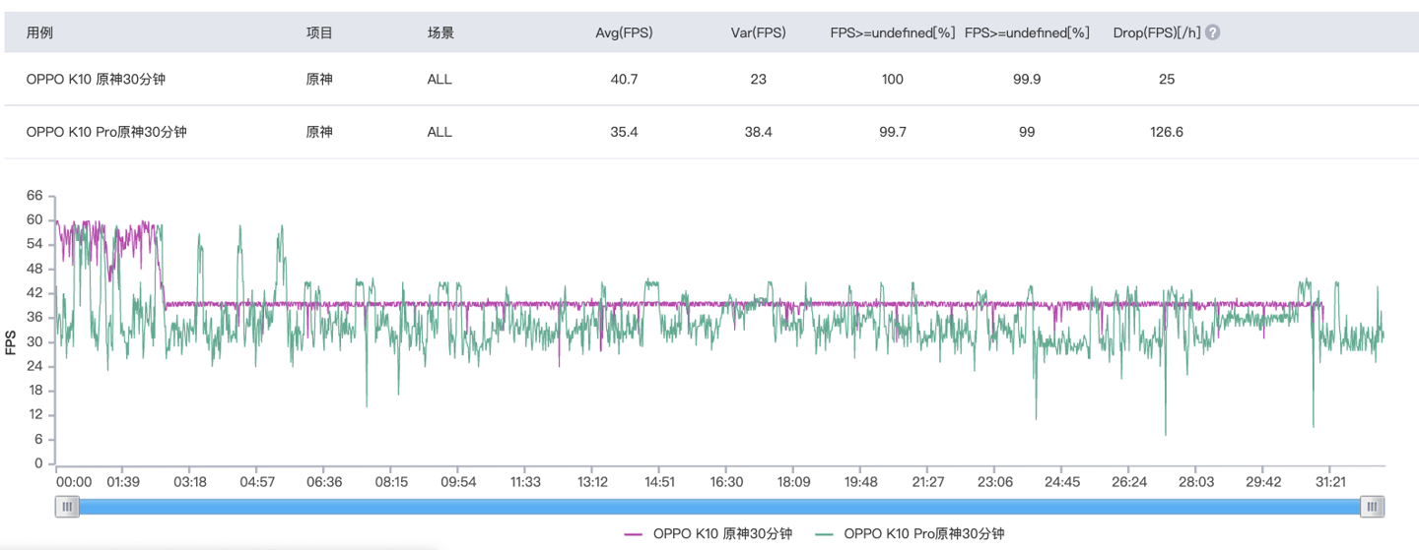Click the Drop(FPS) help question icon
Viewport: 1419px width, 550px height.
click(1212, 32)
